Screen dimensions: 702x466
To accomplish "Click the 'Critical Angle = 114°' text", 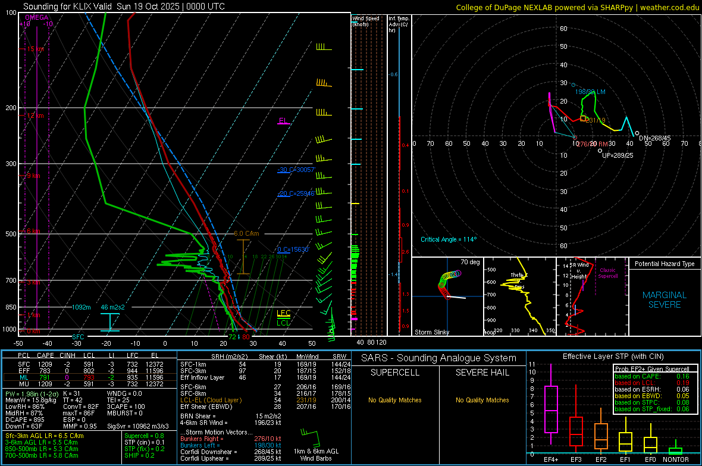I will (449, 239).
